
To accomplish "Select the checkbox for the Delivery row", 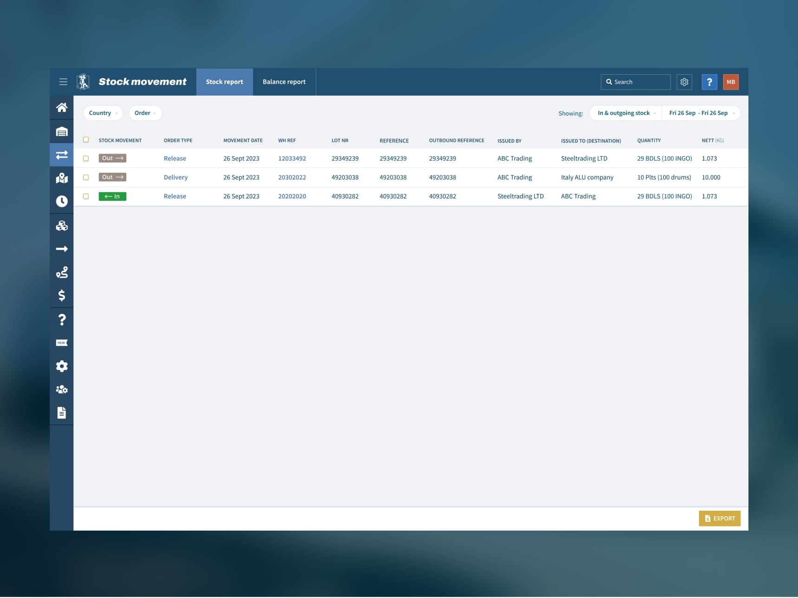I will point(86,177).
